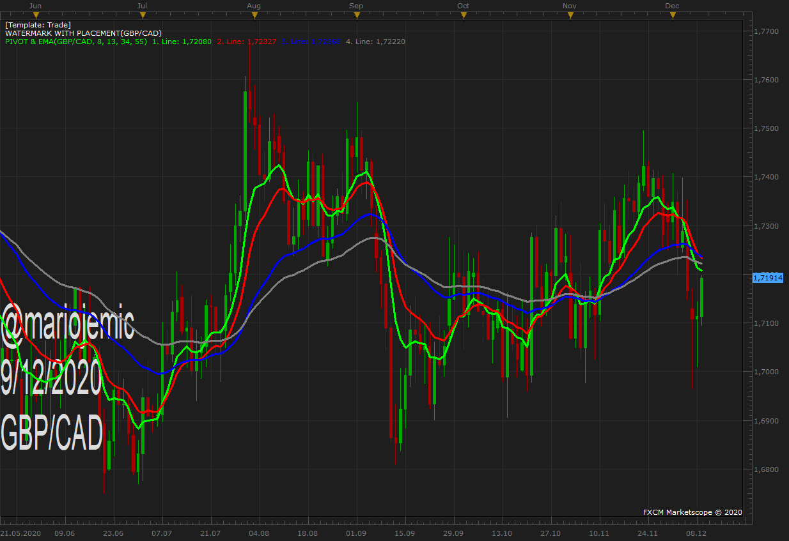Click the Oct month marker triangle
The width and height of the screenshot is (789, 541).
(x=463, y=15)
